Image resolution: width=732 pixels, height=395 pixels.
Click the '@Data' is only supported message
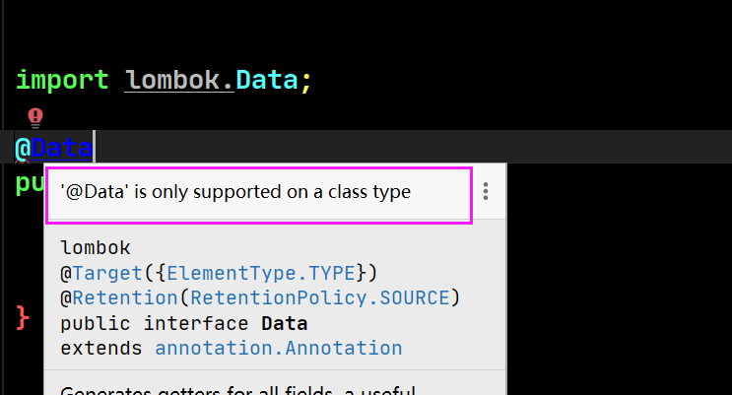coord(235,192)
